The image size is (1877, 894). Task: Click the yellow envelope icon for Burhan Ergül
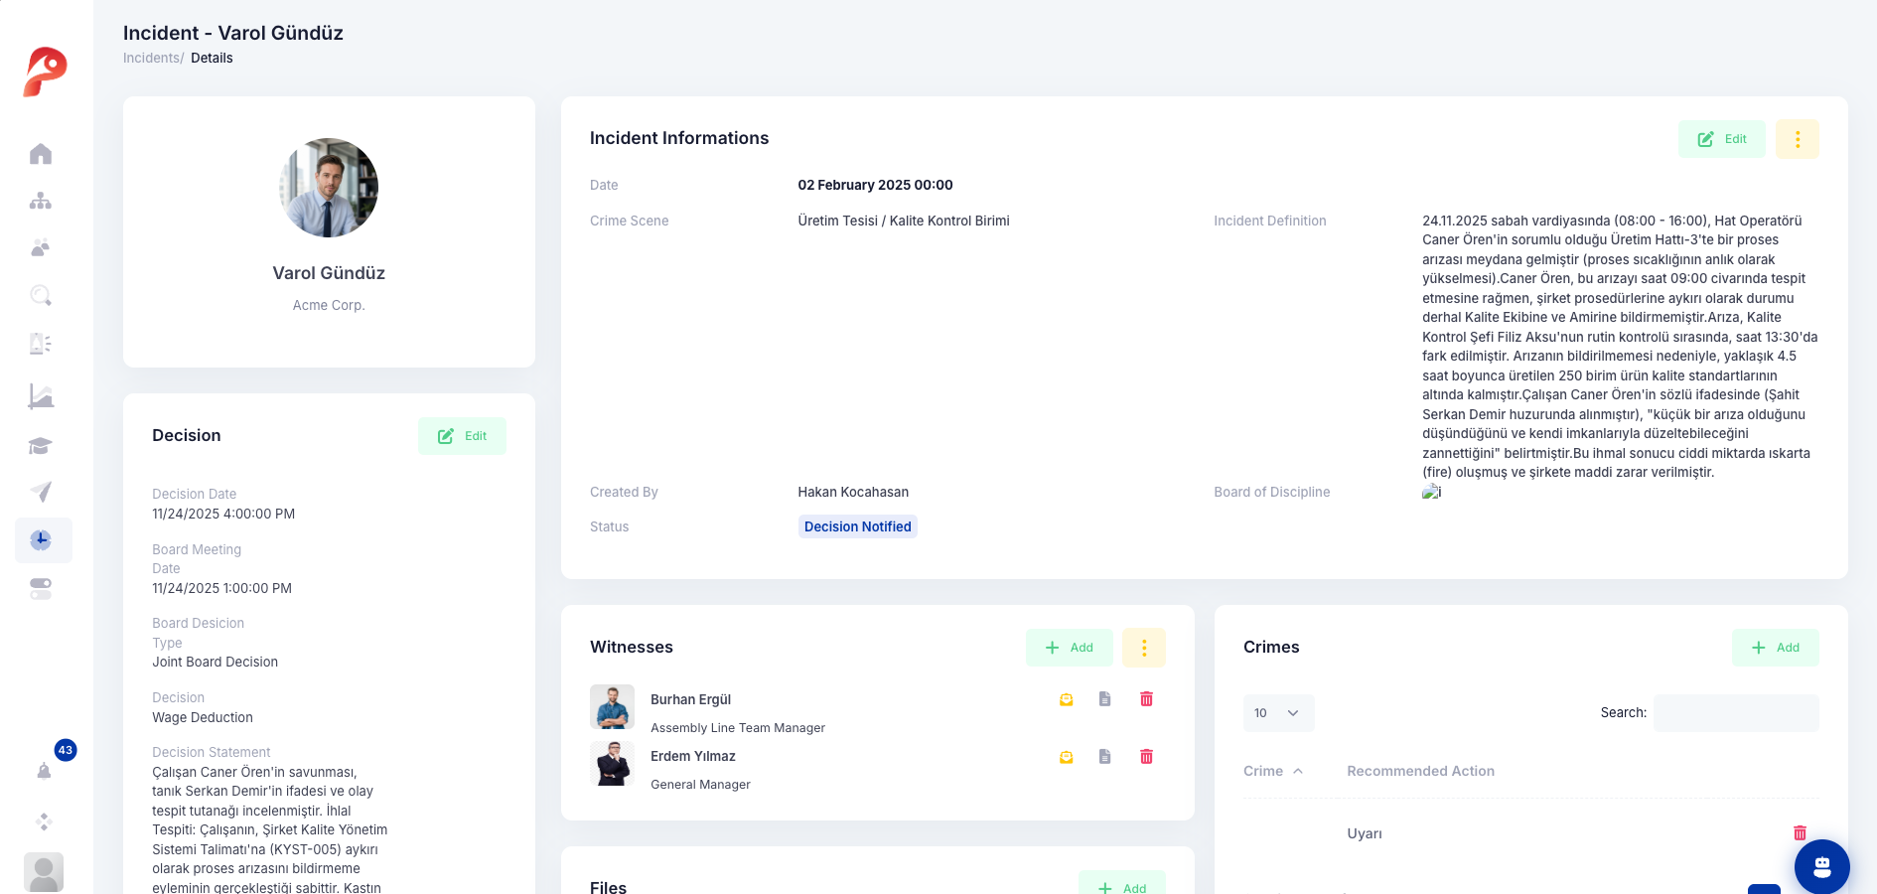point(1066,699)
